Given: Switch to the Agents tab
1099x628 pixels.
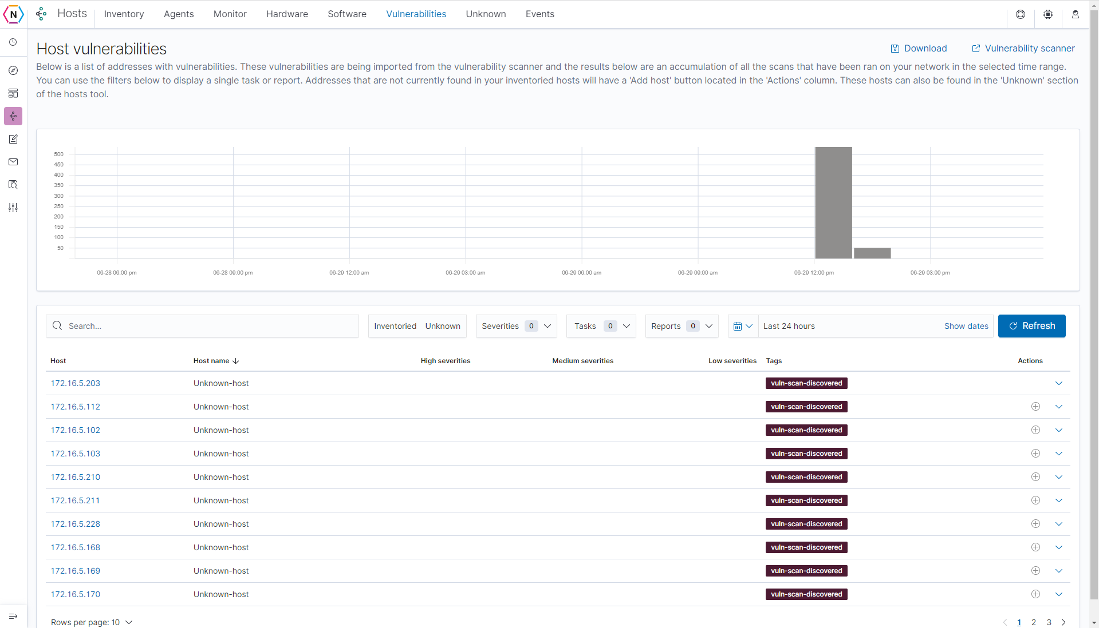Looking at the screenshot, I should pos(179,14).
